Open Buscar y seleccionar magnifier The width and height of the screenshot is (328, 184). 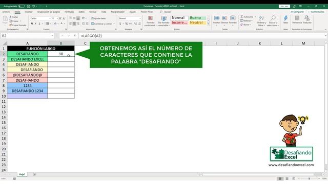click(x=273, y=21)
